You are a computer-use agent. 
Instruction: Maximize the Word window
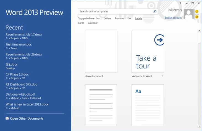pos(193,3)
